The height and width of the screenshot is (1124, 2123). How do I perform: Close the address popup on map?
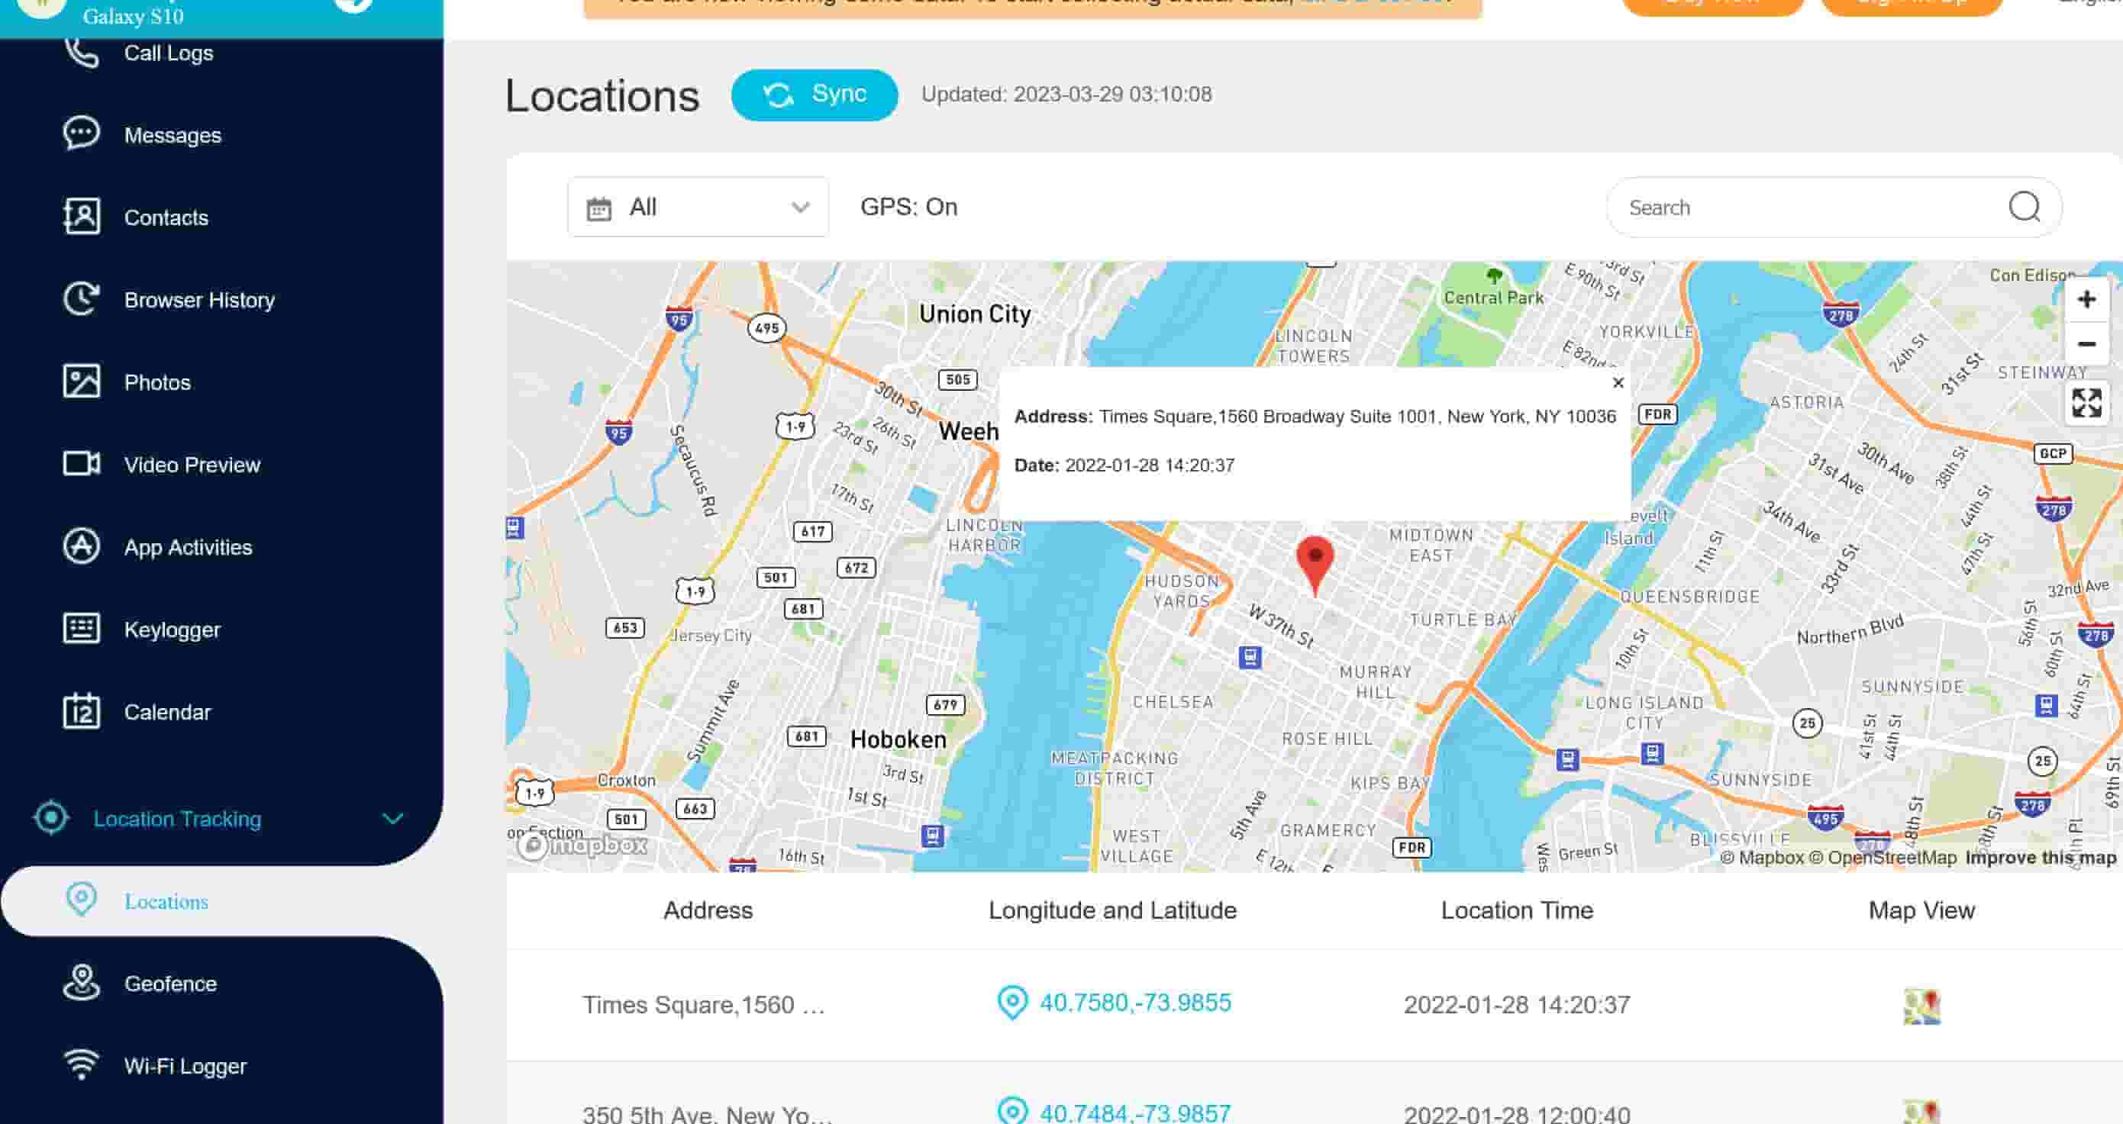pos(1618,382)
